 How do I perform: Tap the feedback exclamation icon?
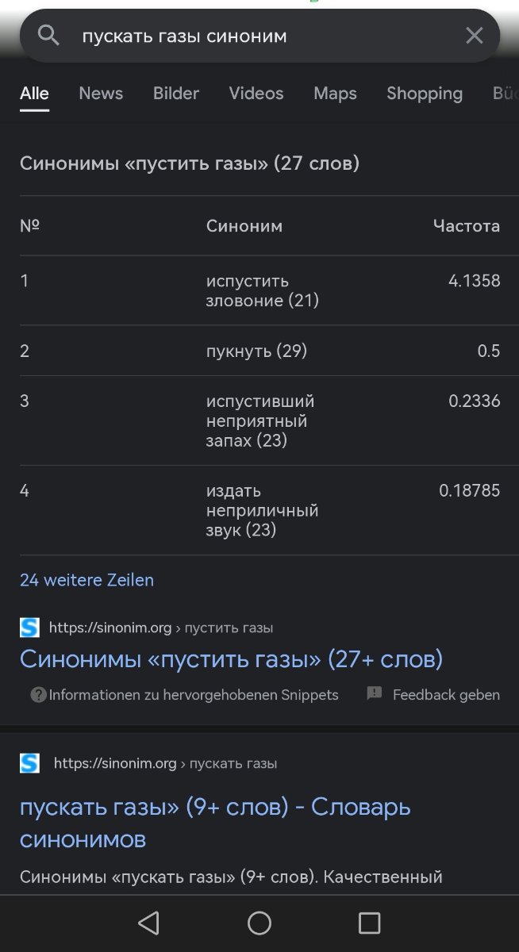(375, 694)
